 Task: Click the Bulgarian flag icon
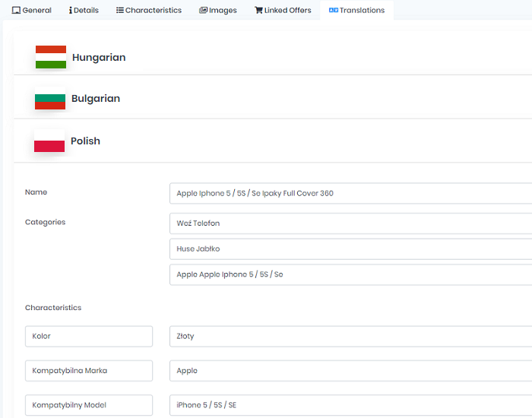pos(50,98)
